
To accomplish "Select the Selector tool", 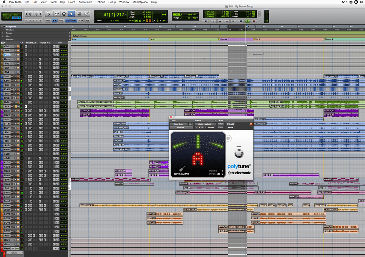I will point(64,14).
